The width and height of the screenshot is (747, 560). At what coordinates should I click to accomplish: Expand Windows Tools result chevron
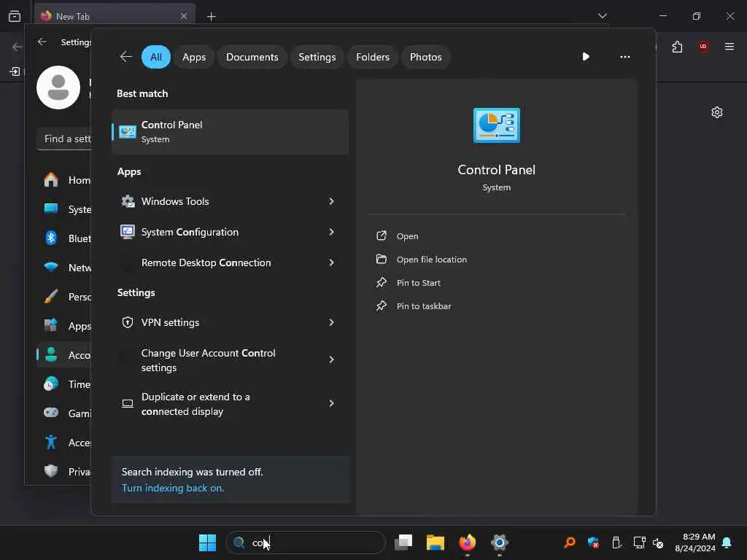[x=332, y=201]
